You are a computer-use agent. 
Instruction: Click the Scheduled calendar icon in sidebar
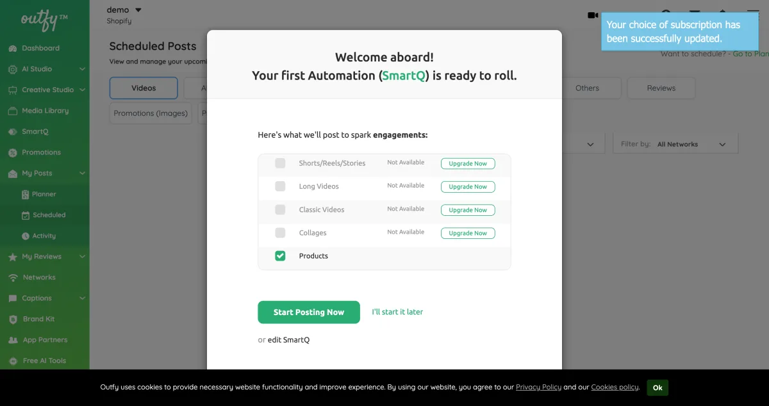tap(26, 215)
